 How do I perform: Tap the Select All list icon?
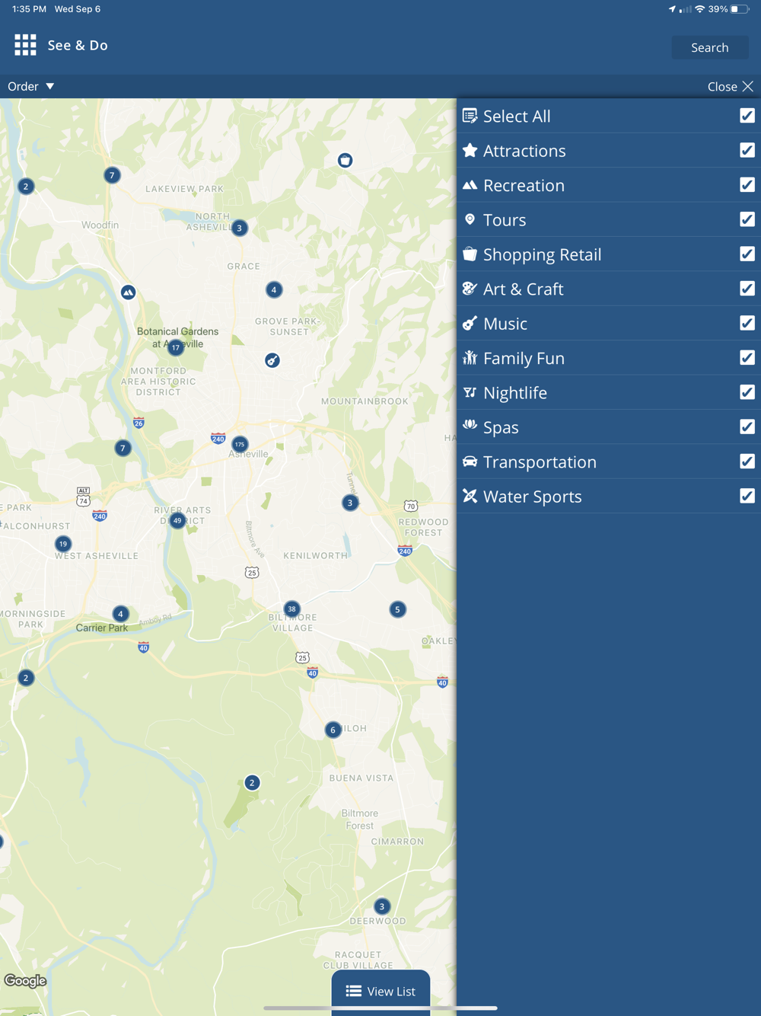tap(470, 116)
